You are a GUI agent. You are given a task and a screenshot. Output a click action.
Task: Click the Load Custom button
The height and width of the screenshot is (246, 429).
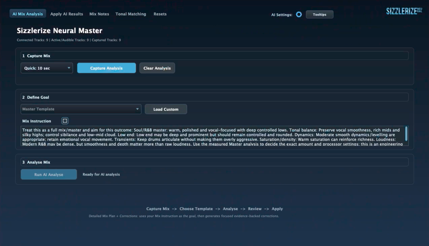tap(166, 109)
